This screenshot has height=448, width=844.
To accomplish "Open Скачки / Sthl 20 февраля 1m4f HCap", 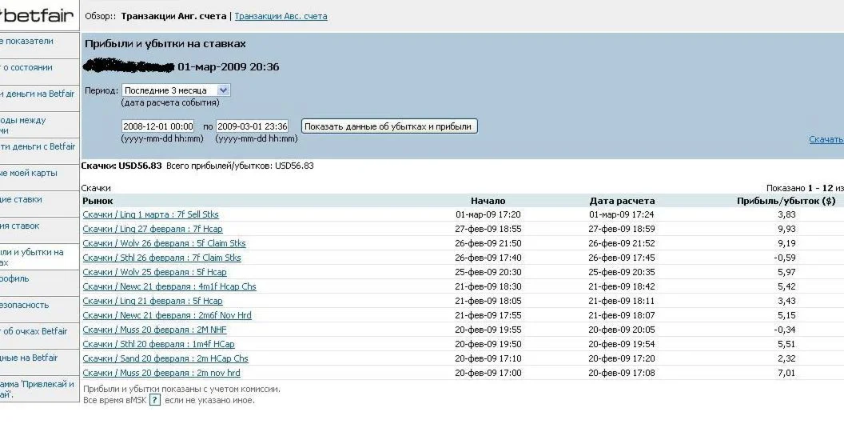I will 159,344.
